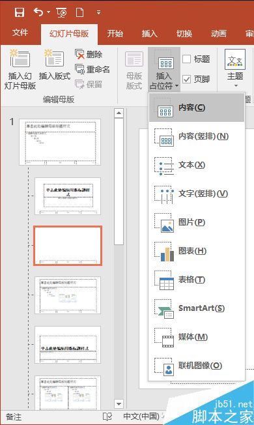
Task: Click 中文(中国) language indicator
Action: [141, 417]
